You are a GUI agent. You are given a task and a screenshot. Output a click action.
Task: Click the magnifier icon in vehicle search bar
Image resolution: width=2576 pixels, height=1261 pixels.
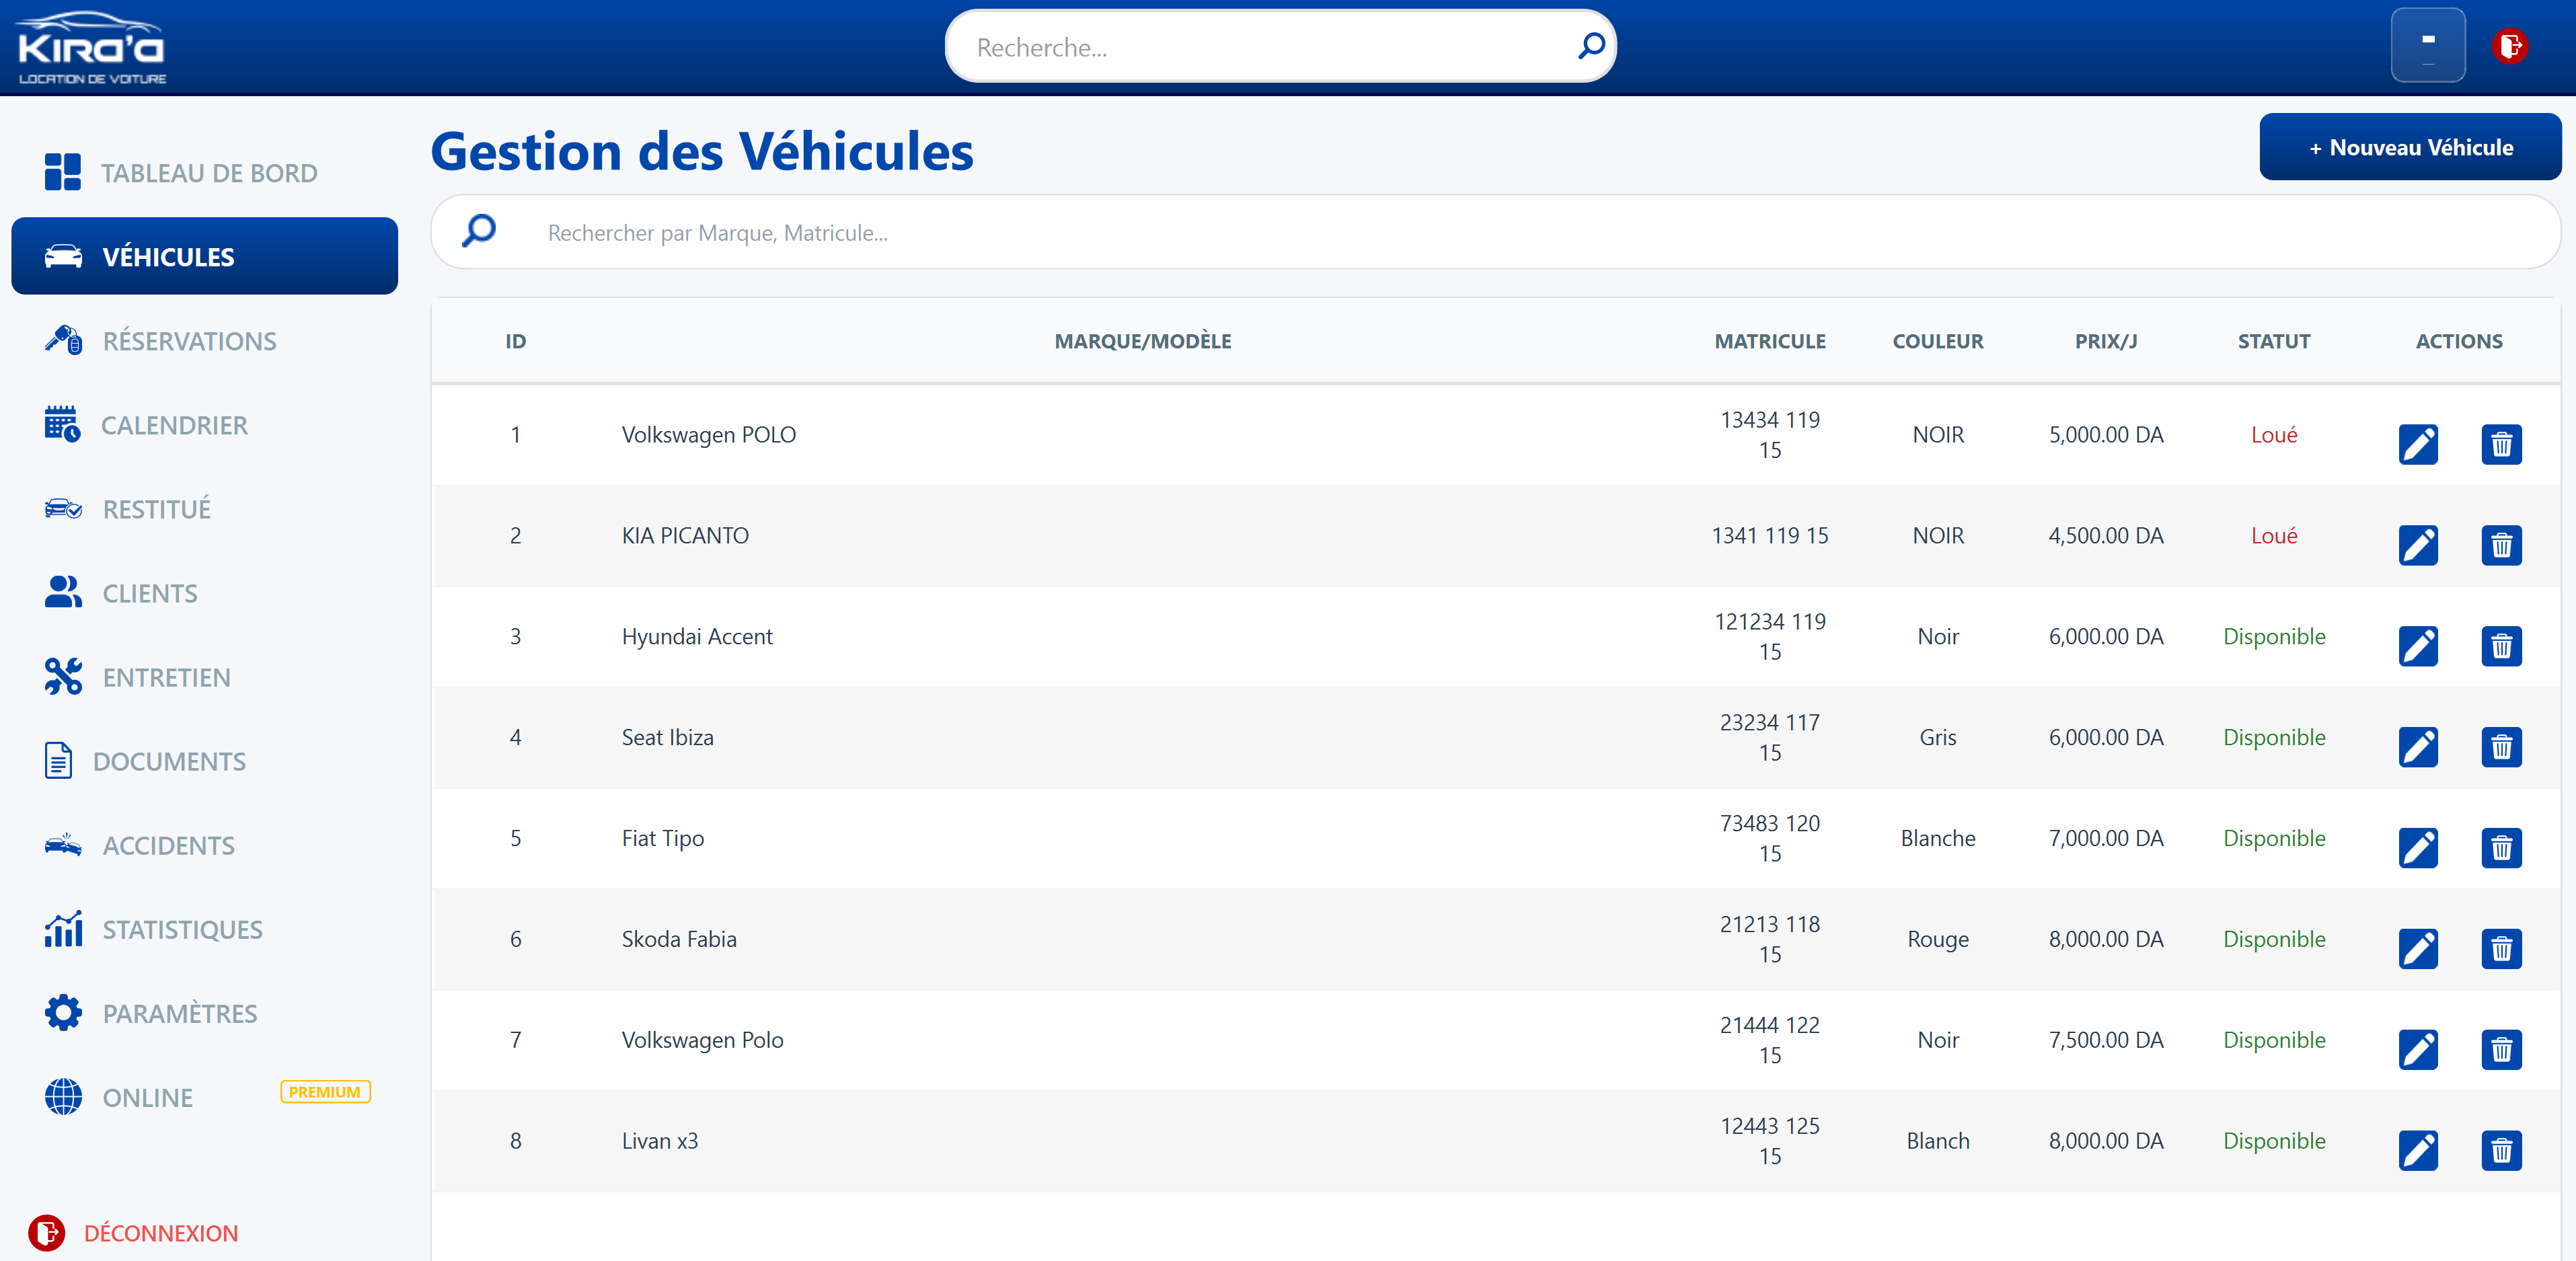click(479, 231)
